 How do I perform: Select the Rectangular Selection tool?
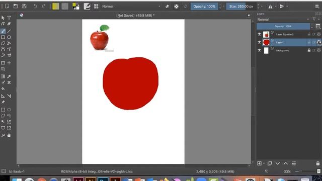click(x=3, y=110)
